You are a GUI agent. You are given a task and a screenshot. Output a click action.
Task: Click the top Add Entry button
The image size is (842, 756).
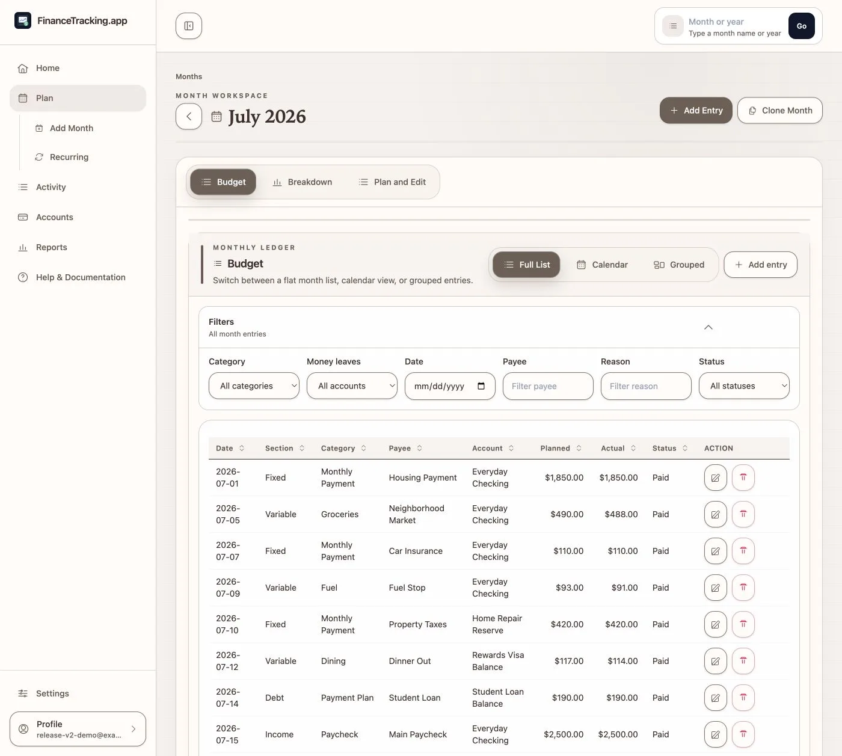tap(696, 111)
